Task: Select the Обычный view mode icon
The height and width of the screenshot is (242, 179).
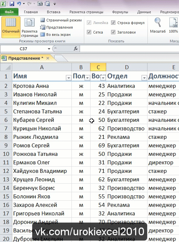Action: pos(11,23)
